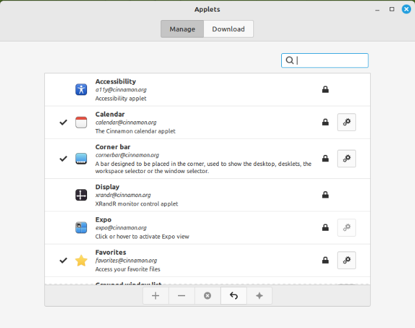Click the Favorites star icon
Image resolution: width=415 pixels, height=328 pixels.
81,261
